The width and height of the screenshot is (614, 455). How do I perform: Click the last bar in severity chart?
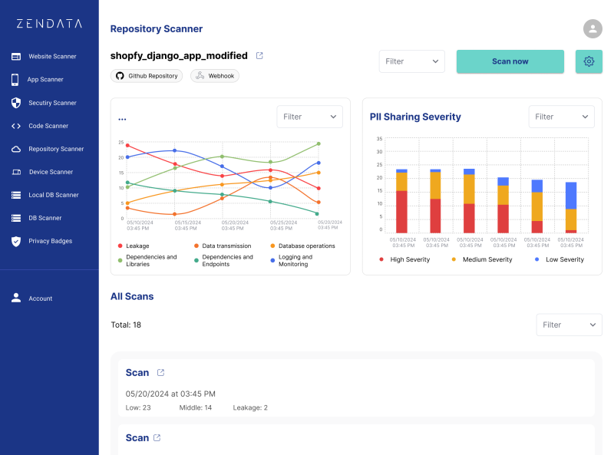[x=571, y=207]
